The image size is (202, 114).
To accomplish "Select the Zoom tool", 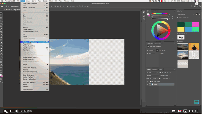I will click(x=1, y=67).
